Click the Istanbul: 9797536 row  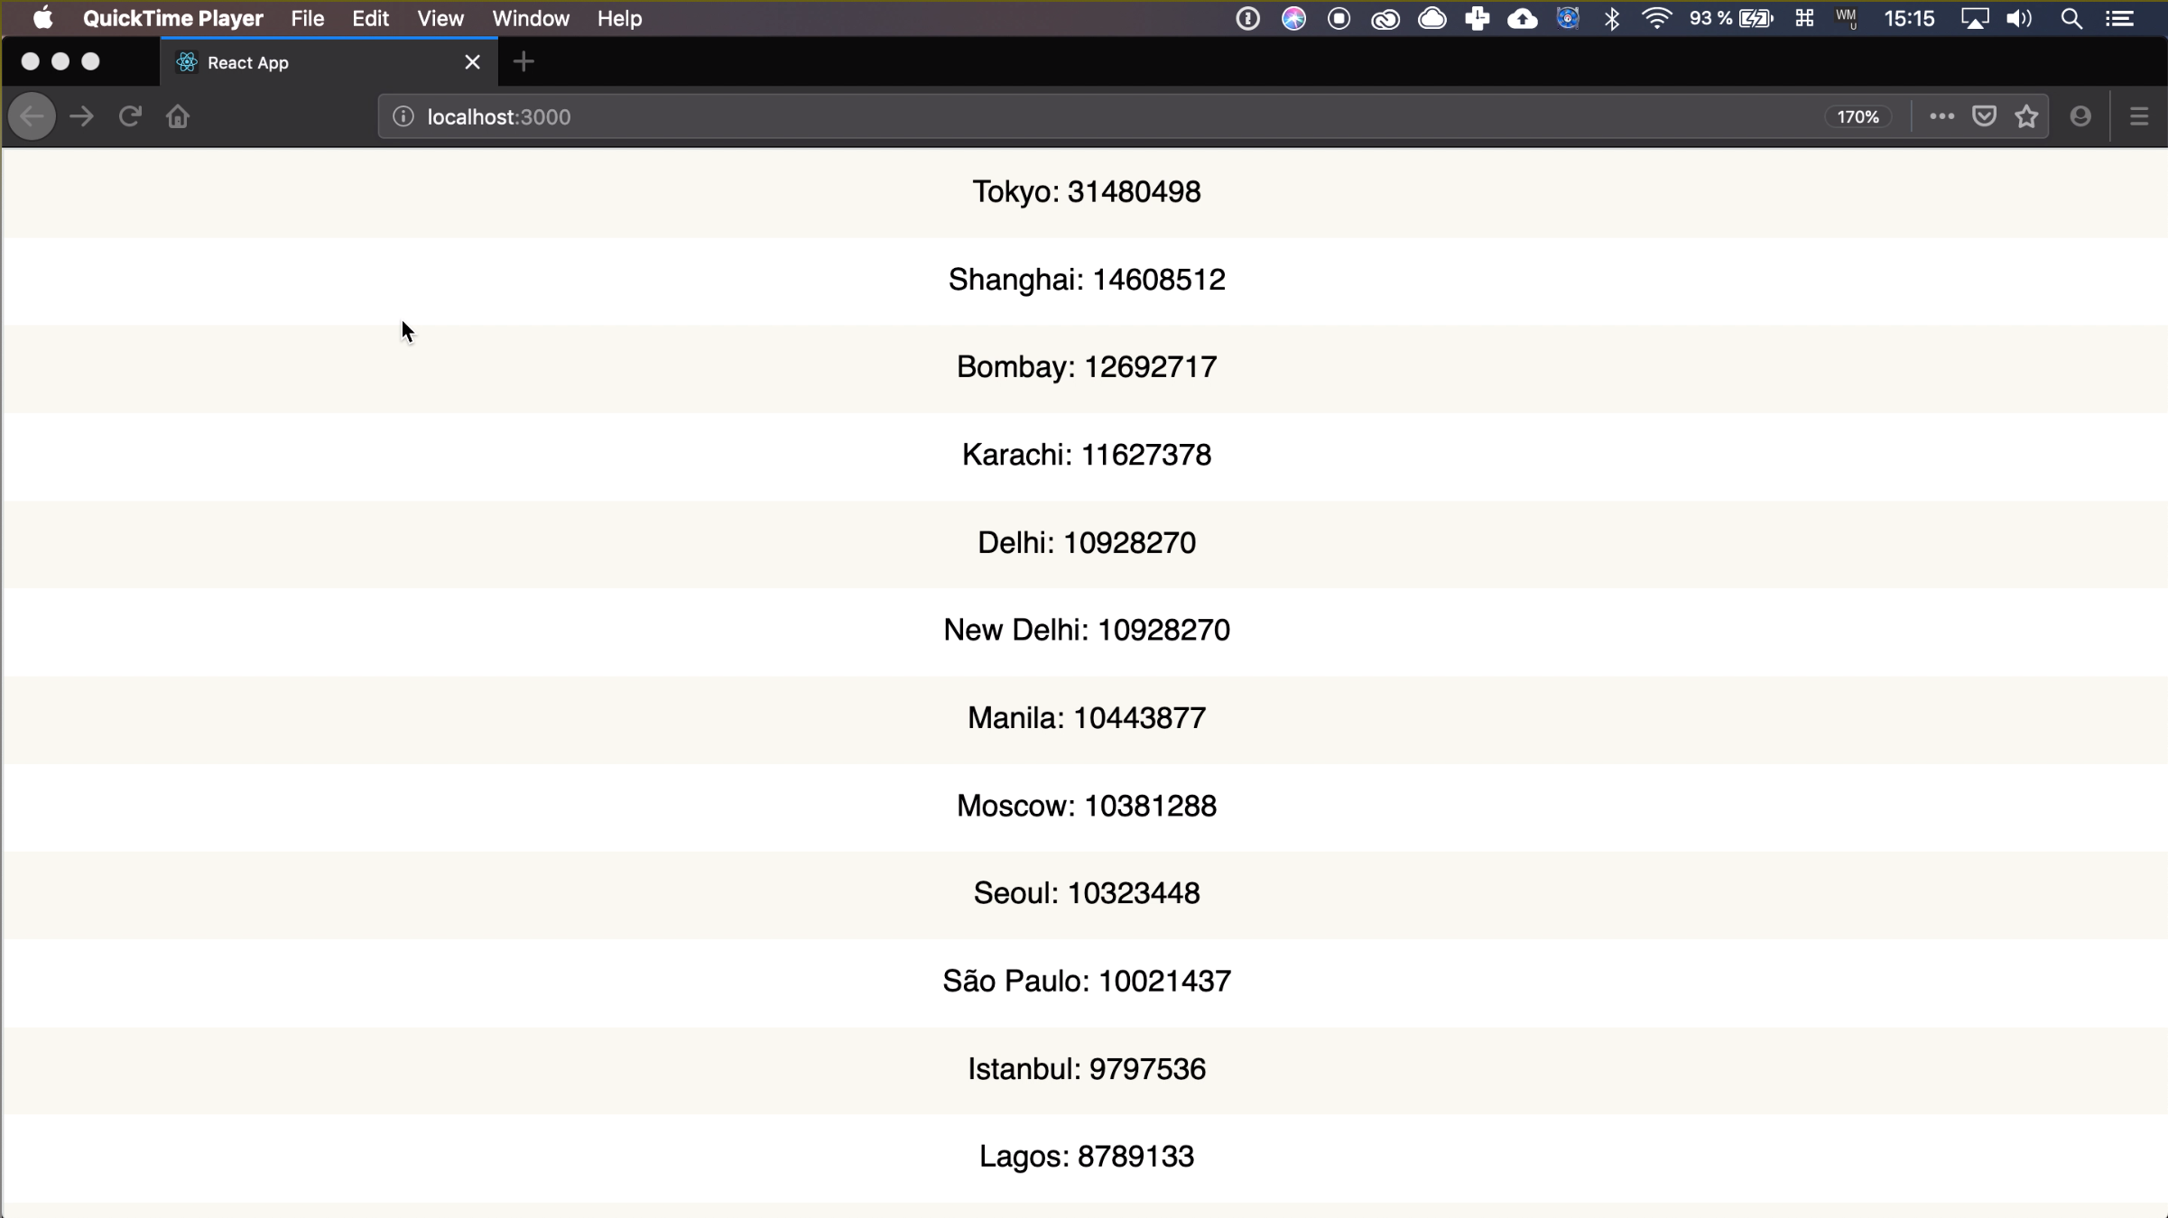pos(1085,1070)
